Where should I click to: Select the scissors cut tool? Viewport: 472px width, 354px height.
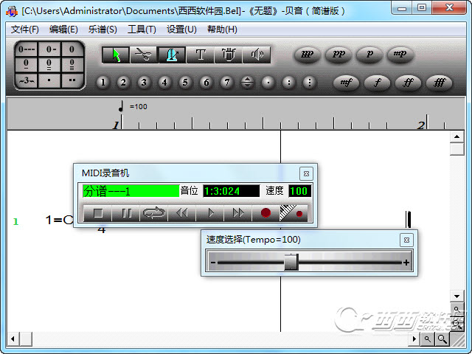[x=145, y=55]
